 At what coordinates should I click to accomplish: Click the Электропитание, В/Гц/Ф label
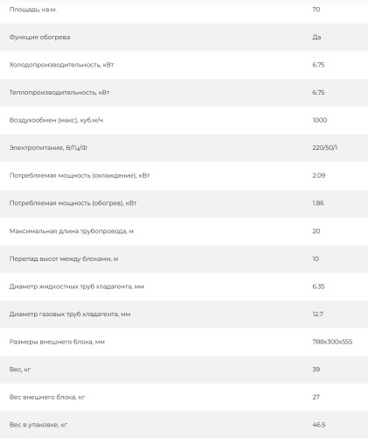pos(48,148)
